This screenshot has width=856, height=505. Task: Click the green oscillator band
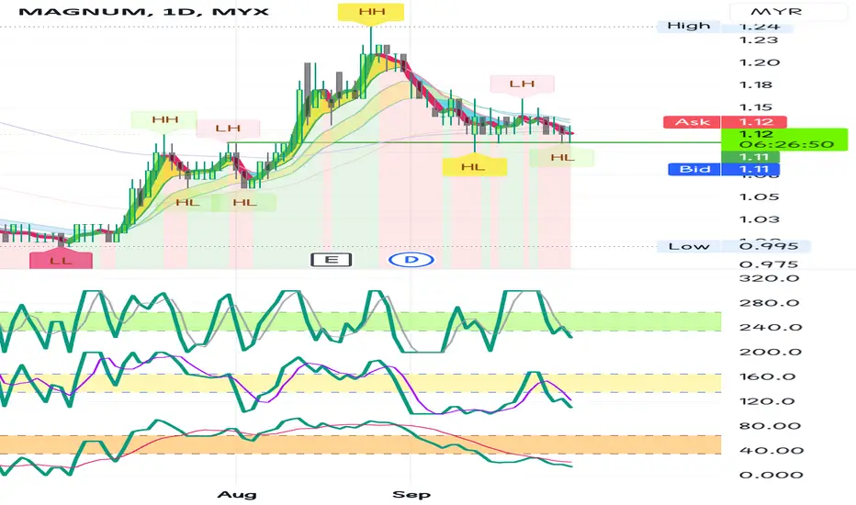tap(360, 321)
